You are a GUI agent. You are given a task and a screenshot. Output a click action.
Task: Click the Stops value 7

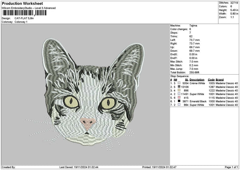click(190, 33)
